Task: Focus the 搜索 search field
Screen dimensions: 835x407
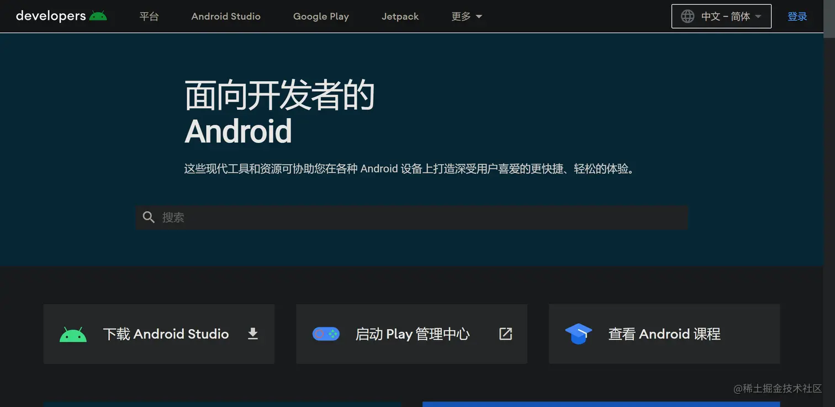Action: pyautogui.click(x=412, y=218)
